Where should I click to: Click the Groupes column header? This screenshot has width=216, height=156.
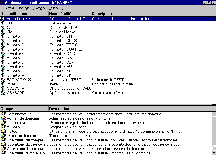tap(24, 109)
